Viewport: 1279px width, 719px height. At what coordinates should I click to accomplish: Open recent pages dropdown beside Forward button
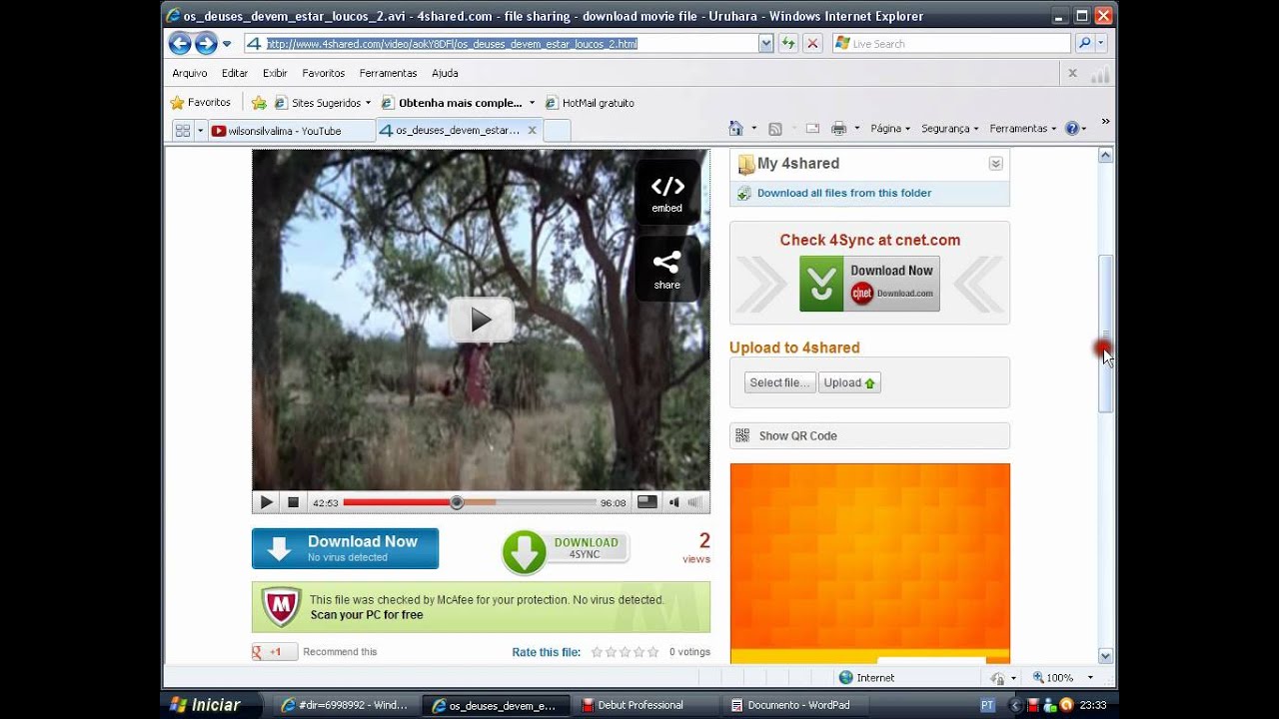(x=227, y=44)
